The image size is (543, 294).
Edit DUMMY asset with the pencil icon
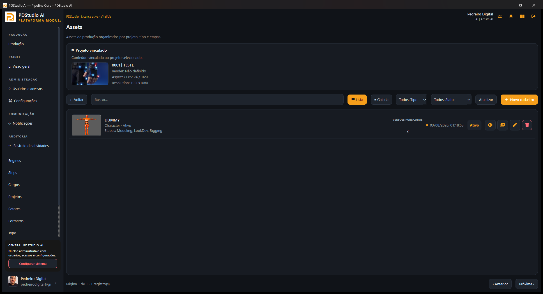click(x=515, y=125)
